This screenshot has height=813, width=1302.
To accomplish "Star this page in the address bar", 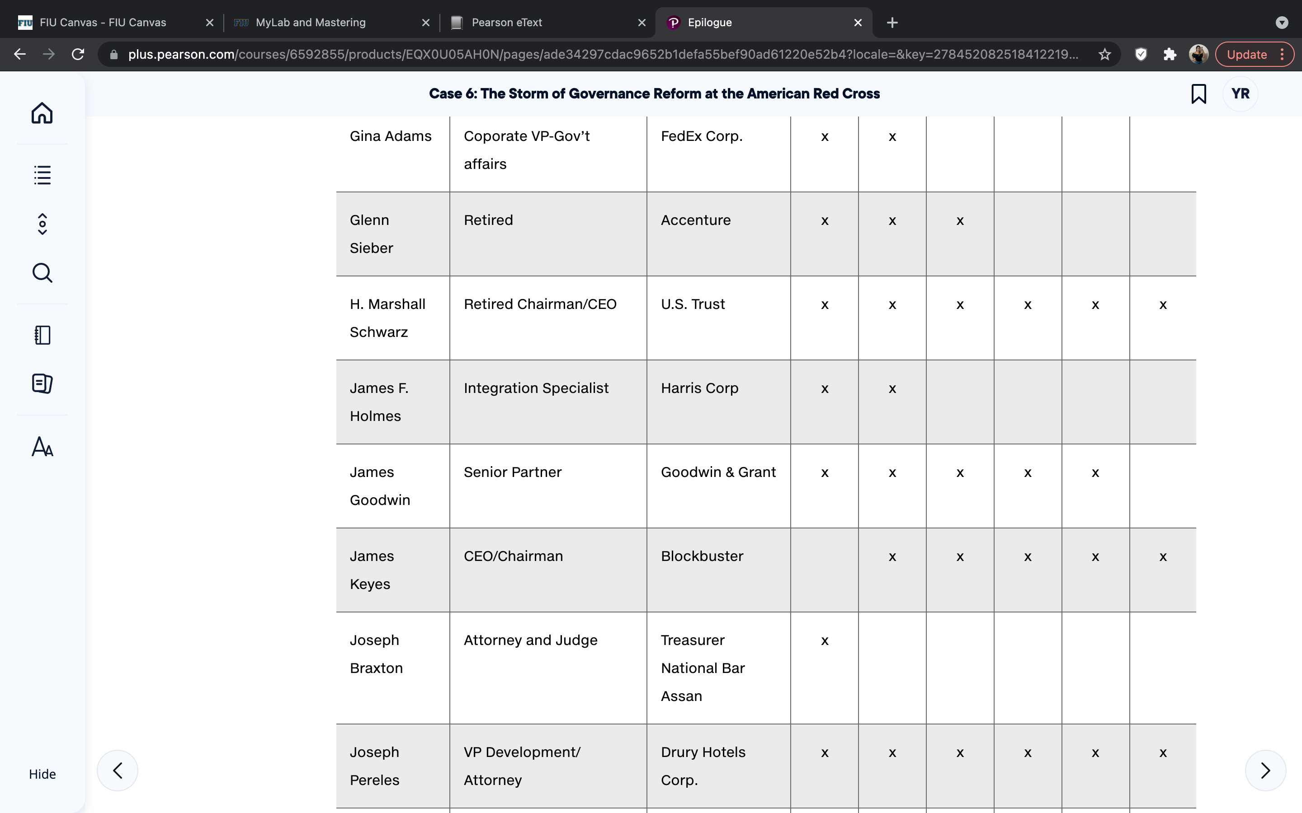I will (x=1104, y=54).
